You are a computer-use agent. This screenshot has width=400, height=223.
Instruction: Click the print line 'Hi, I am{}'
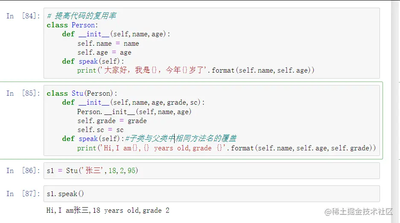click(x=227, y=148)
